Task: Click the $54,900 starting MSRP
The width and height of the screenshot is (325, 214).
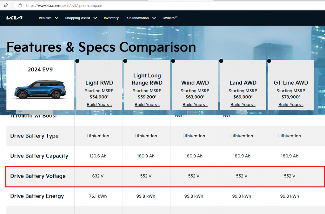Action: tap(99, 97)
